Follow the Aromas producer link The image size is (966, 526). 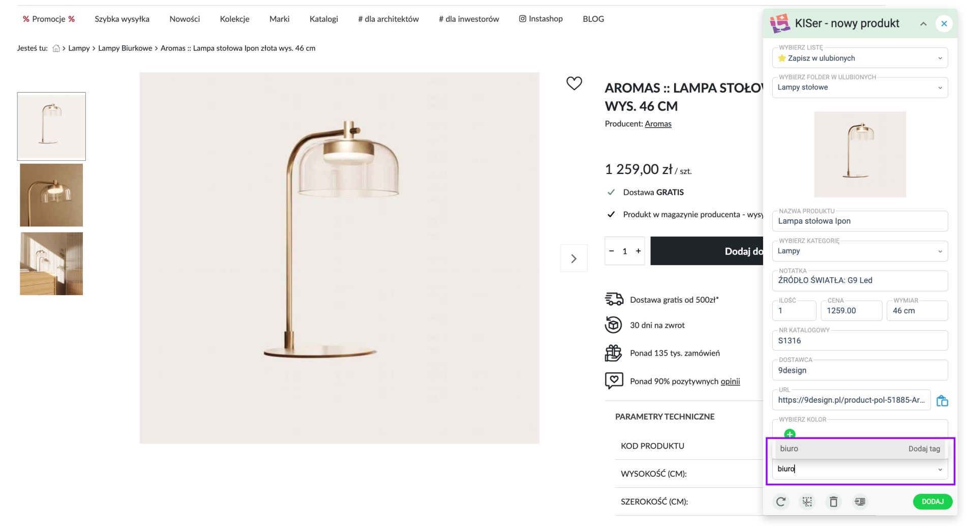[x=658, y=124]
